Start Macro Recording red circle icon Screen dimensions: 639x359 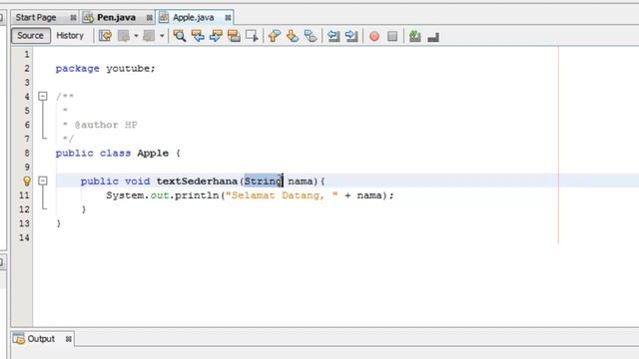click(x=374, y=36)
